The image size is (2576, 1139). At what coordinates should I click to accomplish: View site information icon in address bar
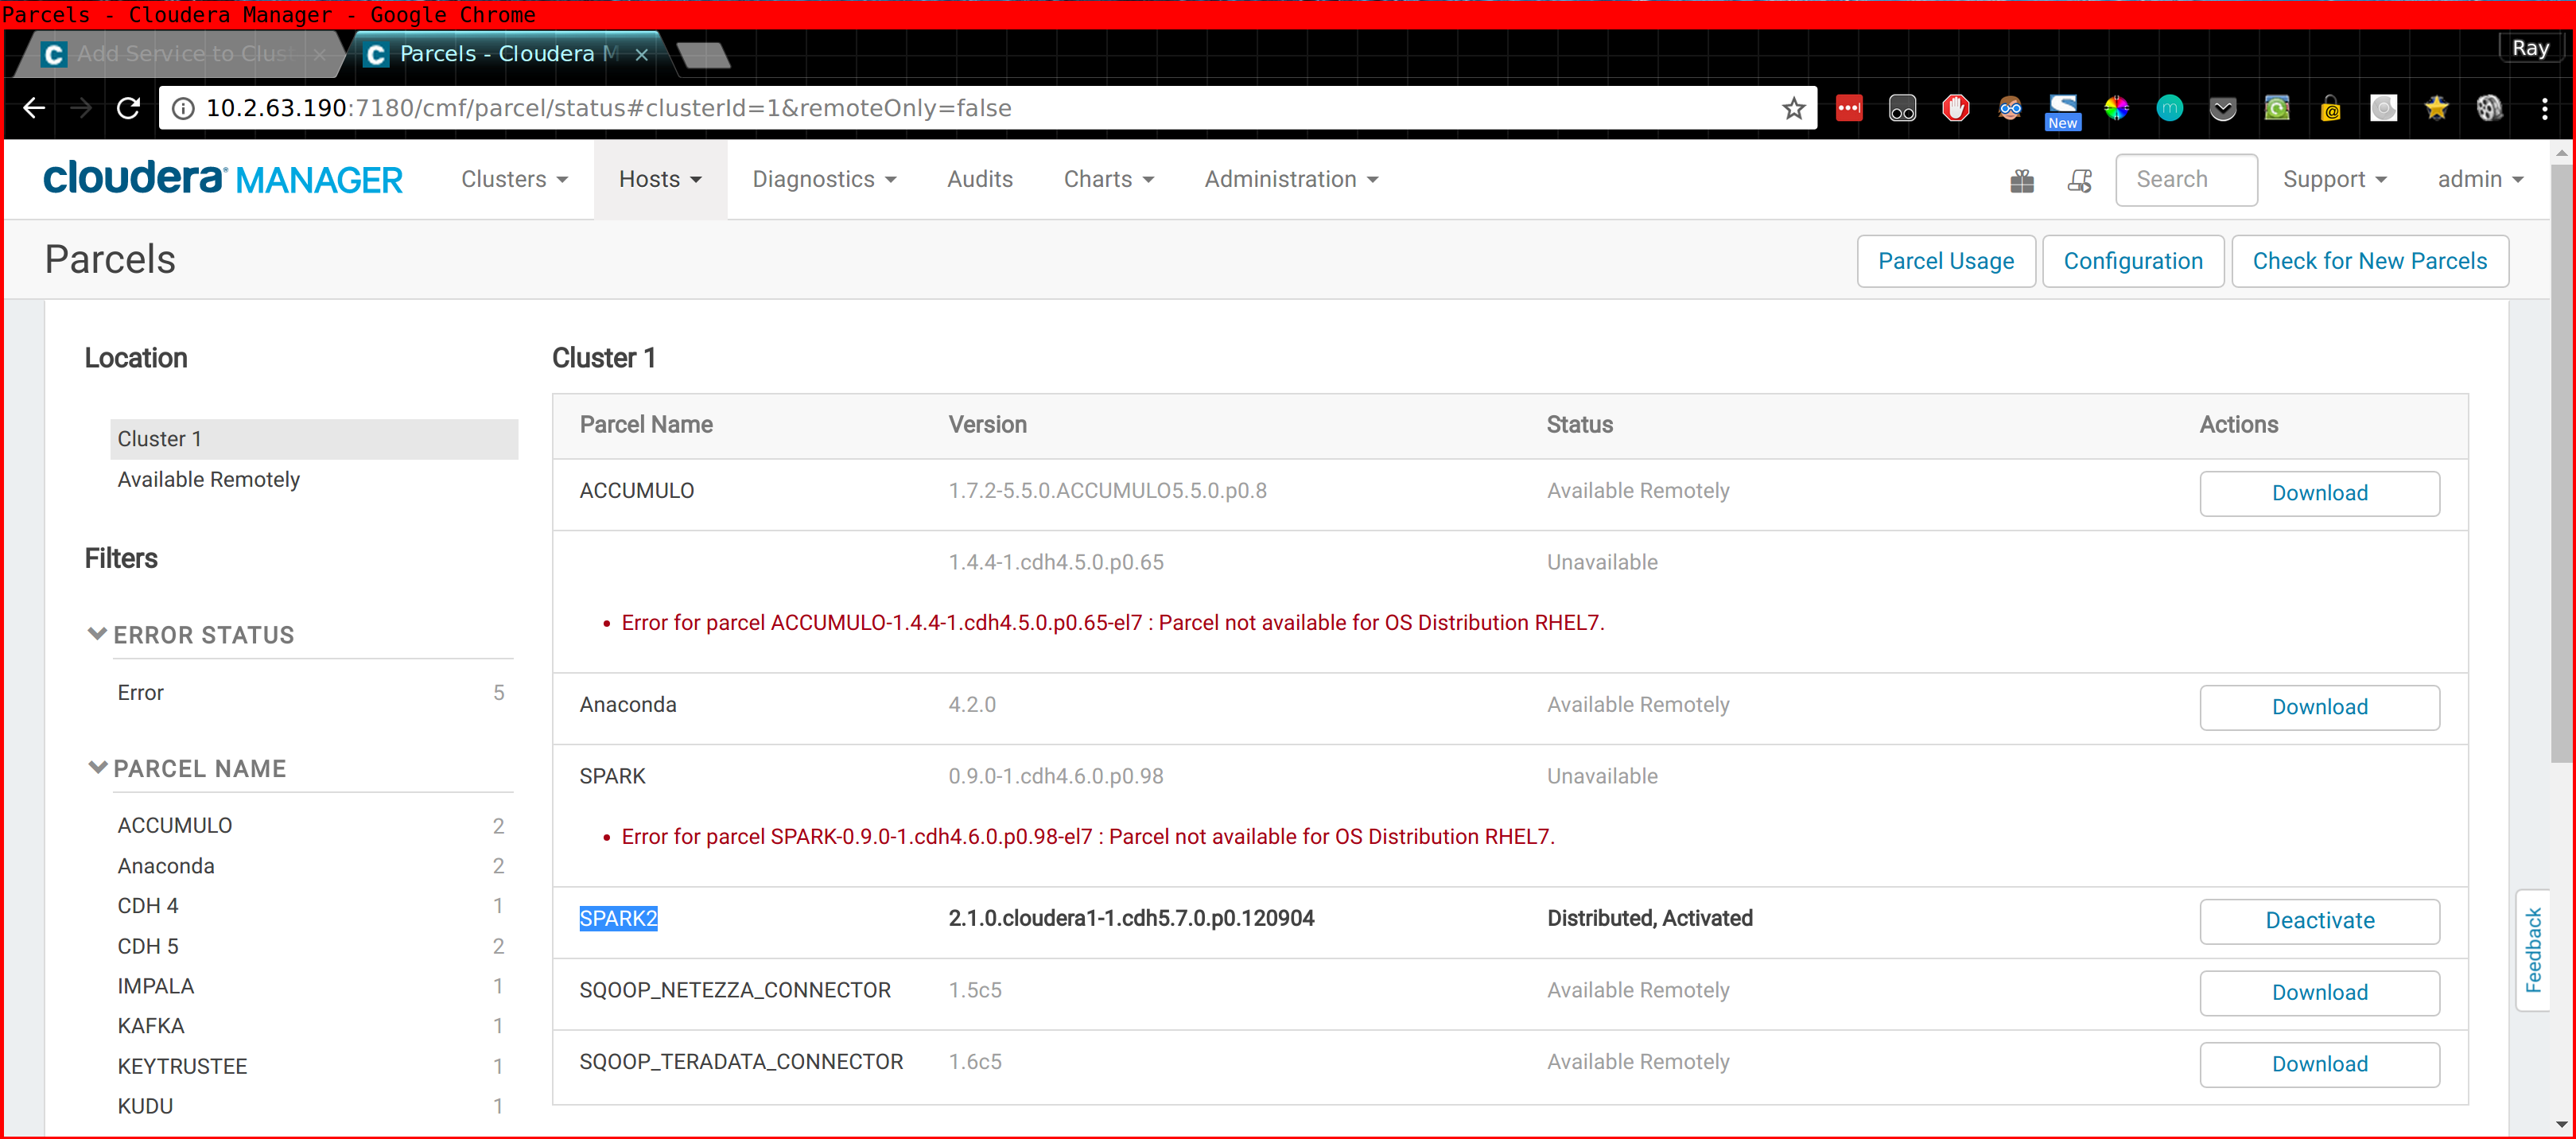183,108
